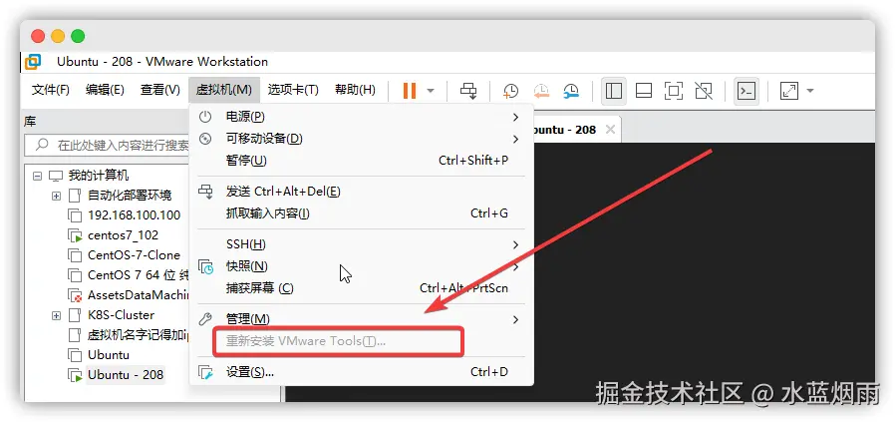Screen dimensions: 895x422
Task: Select the 192.168.100.100 virtual machine
Action: (135, 215)
